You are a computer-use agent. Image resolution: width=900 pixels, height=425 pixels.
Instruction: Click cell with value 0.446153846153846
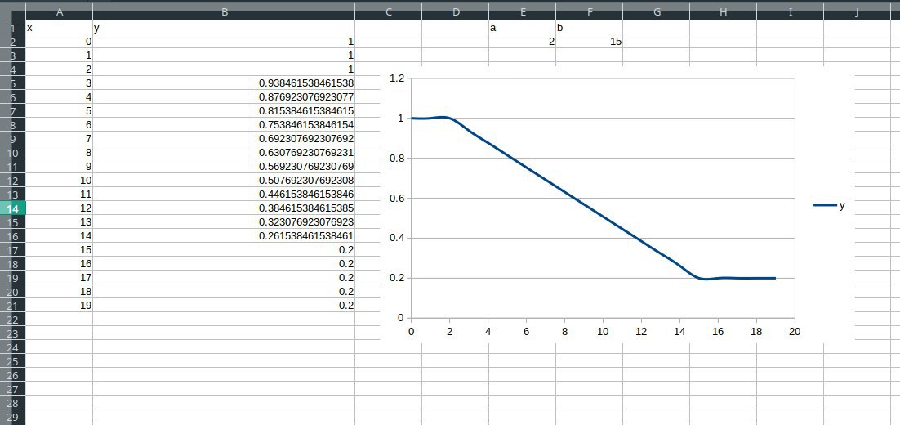(x=224, y=195)
